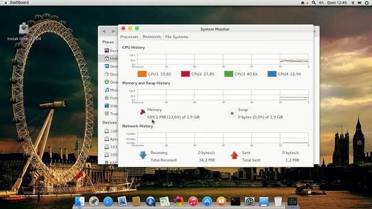
Task: Open the blue magnifier dock icon
Action: click(151, 201)
